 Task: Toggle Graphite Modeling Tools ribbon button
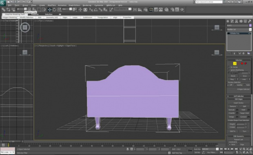(151, 9)
